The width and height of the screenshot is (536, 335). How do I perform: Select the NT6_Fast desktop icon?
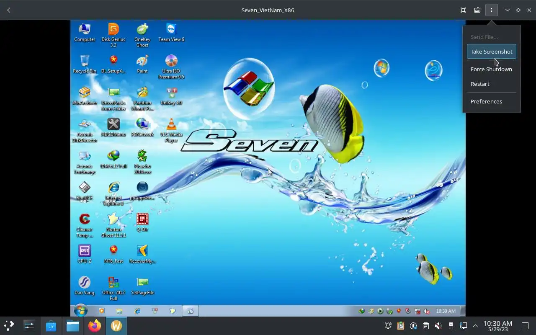pos(113,255)
